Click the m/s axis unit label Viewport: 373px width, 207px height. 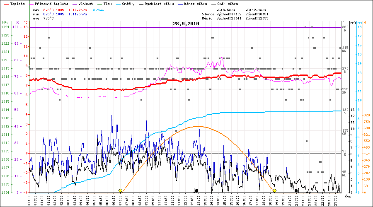[354, 23]
